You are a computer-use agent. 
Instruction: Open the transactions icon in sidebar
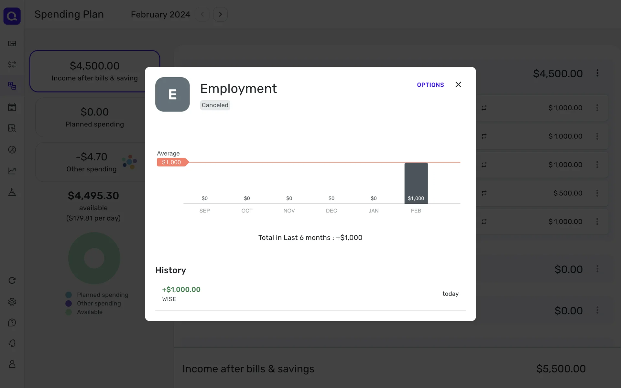coord(12,65)
